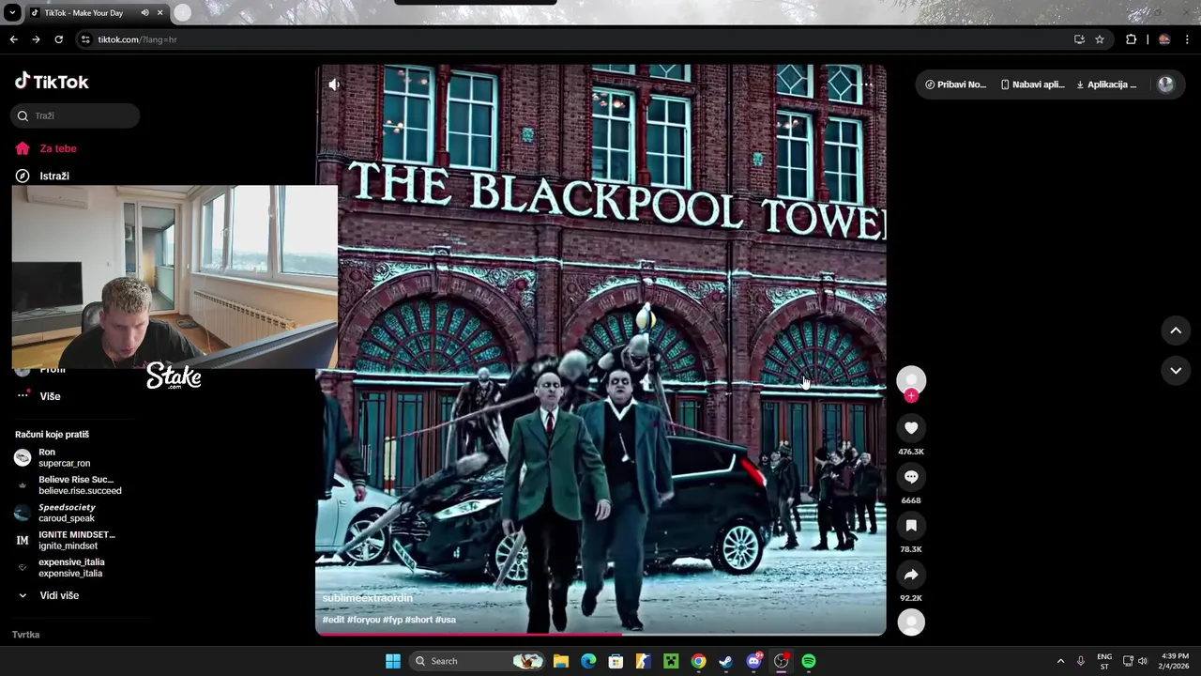The image size is (1201, 676).
Task: Open the Više menu
Action: (x=50, y=396)
